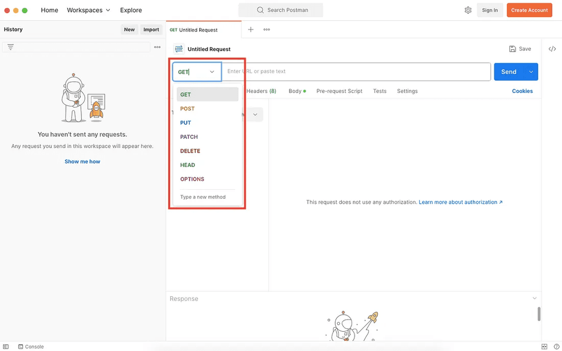This screenshot has width=562, height=351.
Task: Click the Search Postman field
Action: 280,10
